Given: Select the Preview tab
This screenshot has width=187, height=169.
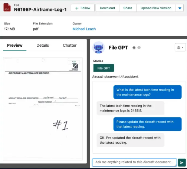Looking at the screenshot, I should coord(15,45).
